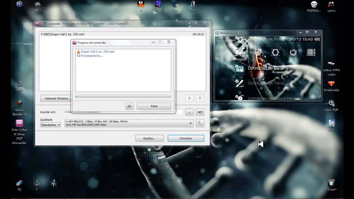
Task: Browse output folder with the ellipsis button
Action: coord(189,112)
